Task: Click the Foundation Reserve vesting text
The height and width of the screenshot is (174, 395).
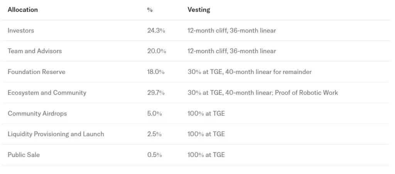Action: [250, 72]
